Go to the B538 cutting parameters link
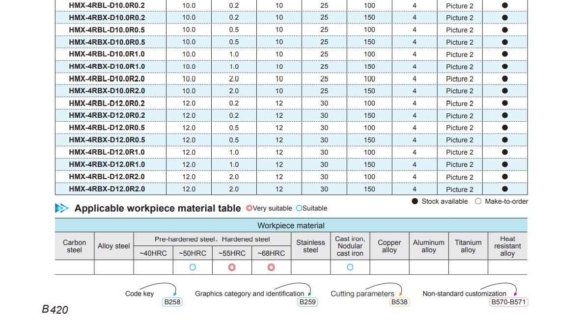Screen dimensions: 583x320 point(399,302)
